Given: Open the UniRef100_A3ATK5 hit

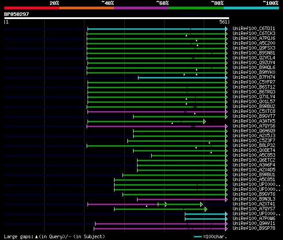Looking at the screenshot, I should pos(254,121).
